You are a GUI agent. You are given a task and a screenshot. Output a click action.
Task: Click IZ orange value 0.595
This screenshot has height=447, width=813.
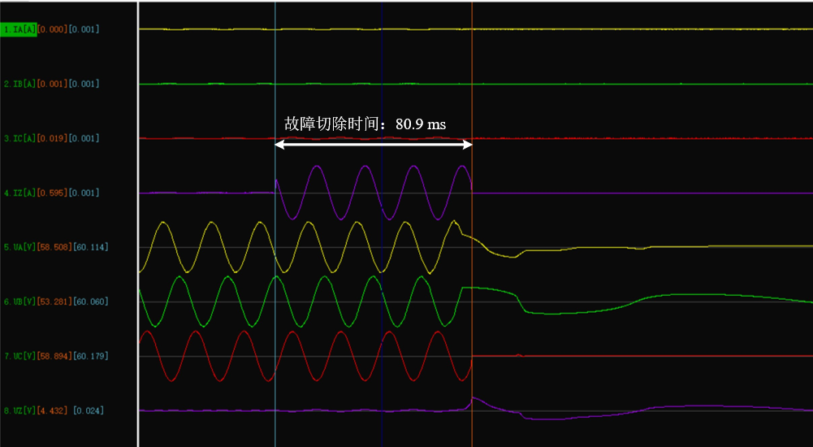coord(52,193)
